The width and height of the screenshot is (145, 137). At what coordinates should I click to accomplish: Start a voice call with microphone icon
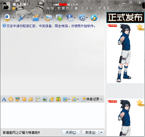pyautogui.click(x=21, y=18)
